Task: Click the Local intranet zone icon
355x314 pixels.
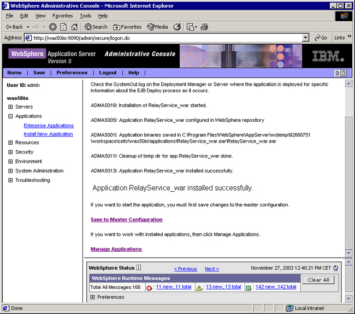Action: (289, 308)
